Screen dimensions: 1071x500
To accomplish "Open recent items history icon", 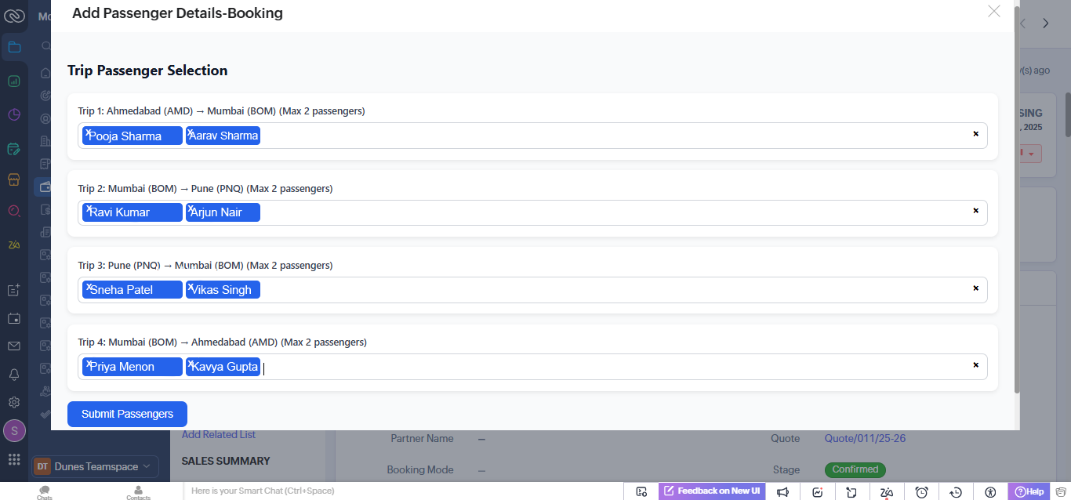I will point(956,491).
